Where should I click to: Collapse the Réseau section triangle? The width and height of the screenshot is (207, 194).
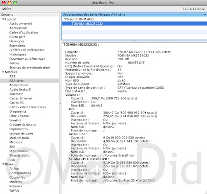(x=3, y=164)
